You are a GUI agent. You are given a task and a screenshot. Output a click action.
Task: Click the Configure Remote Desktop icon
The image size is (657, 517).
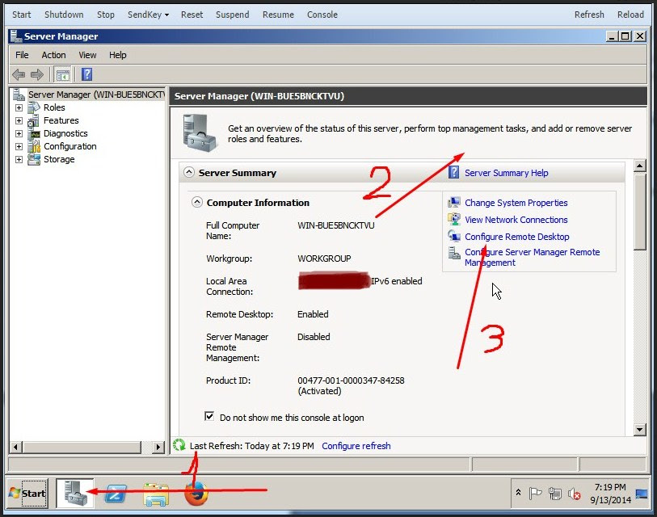pos(454,236)
